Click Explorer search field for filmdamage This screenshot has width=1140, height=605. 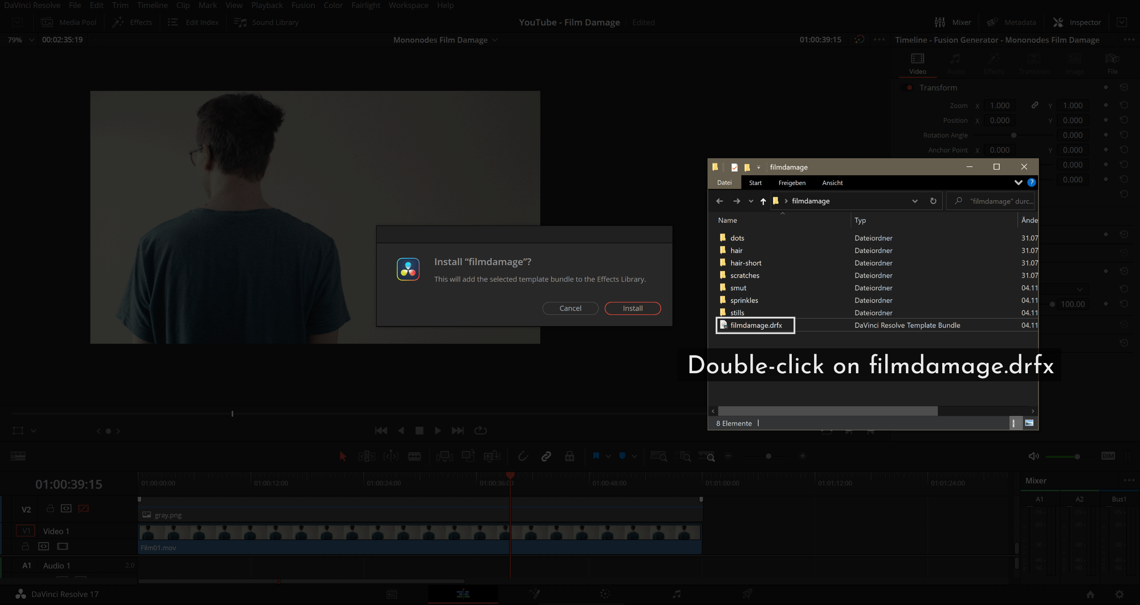(x=990, y=201)
